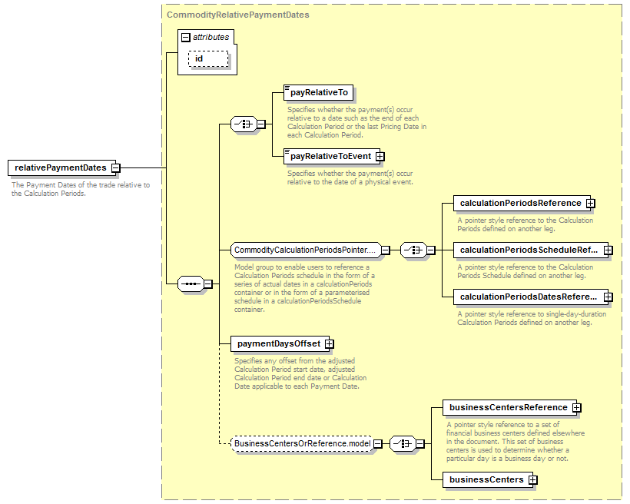Click the calculation periods choice icon
Viewport: 630px width, 504px height.
413,250
